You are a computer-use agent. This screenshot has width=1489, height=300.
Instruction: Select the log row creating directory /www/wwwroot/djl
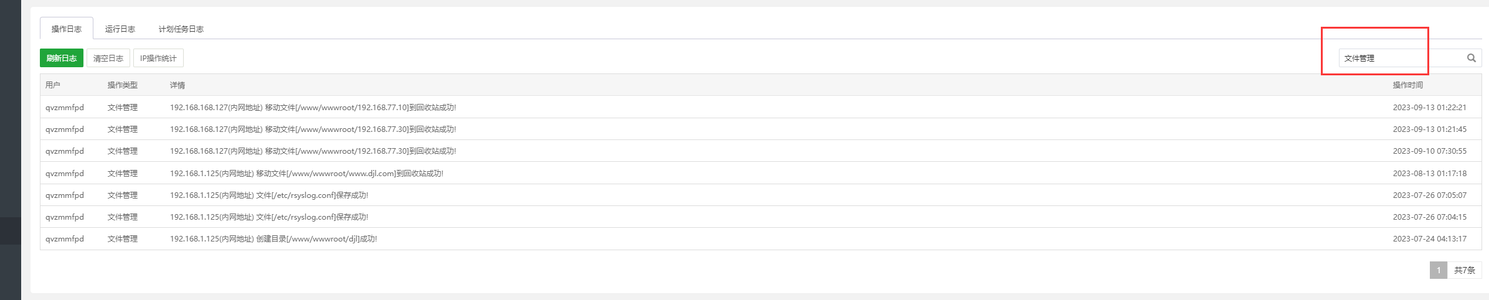pos(761,238)
